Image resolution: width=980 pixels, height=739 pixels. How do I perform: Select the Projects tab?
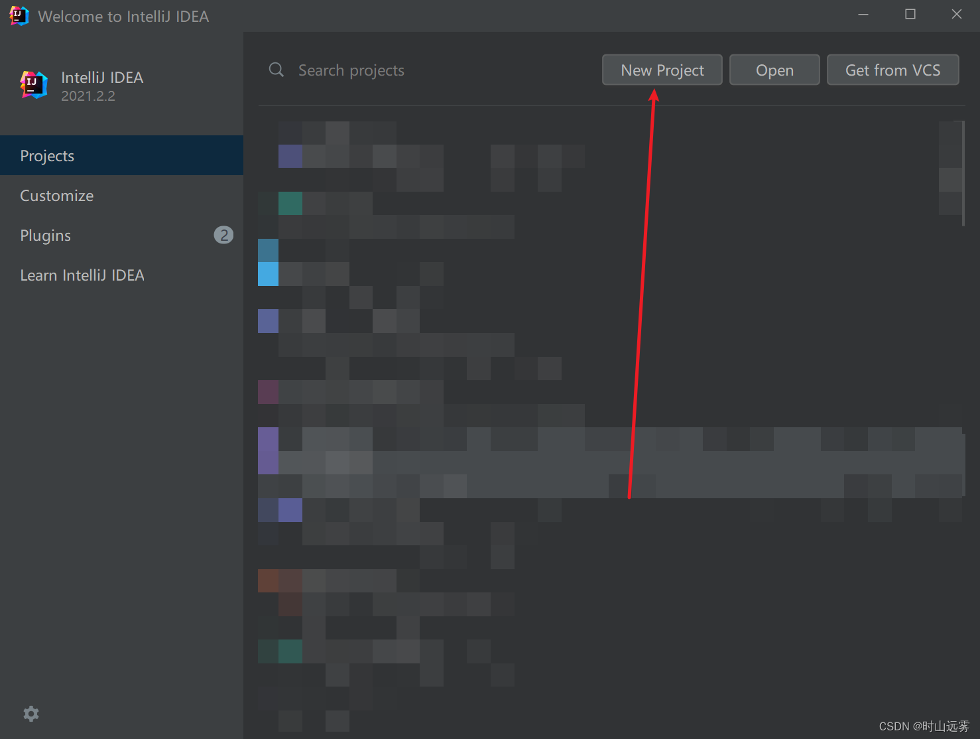121,155
